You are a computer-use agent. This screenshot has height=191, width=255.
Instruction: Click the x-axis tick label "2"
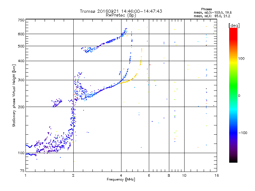pyautogui.click(x=73, y=175)
